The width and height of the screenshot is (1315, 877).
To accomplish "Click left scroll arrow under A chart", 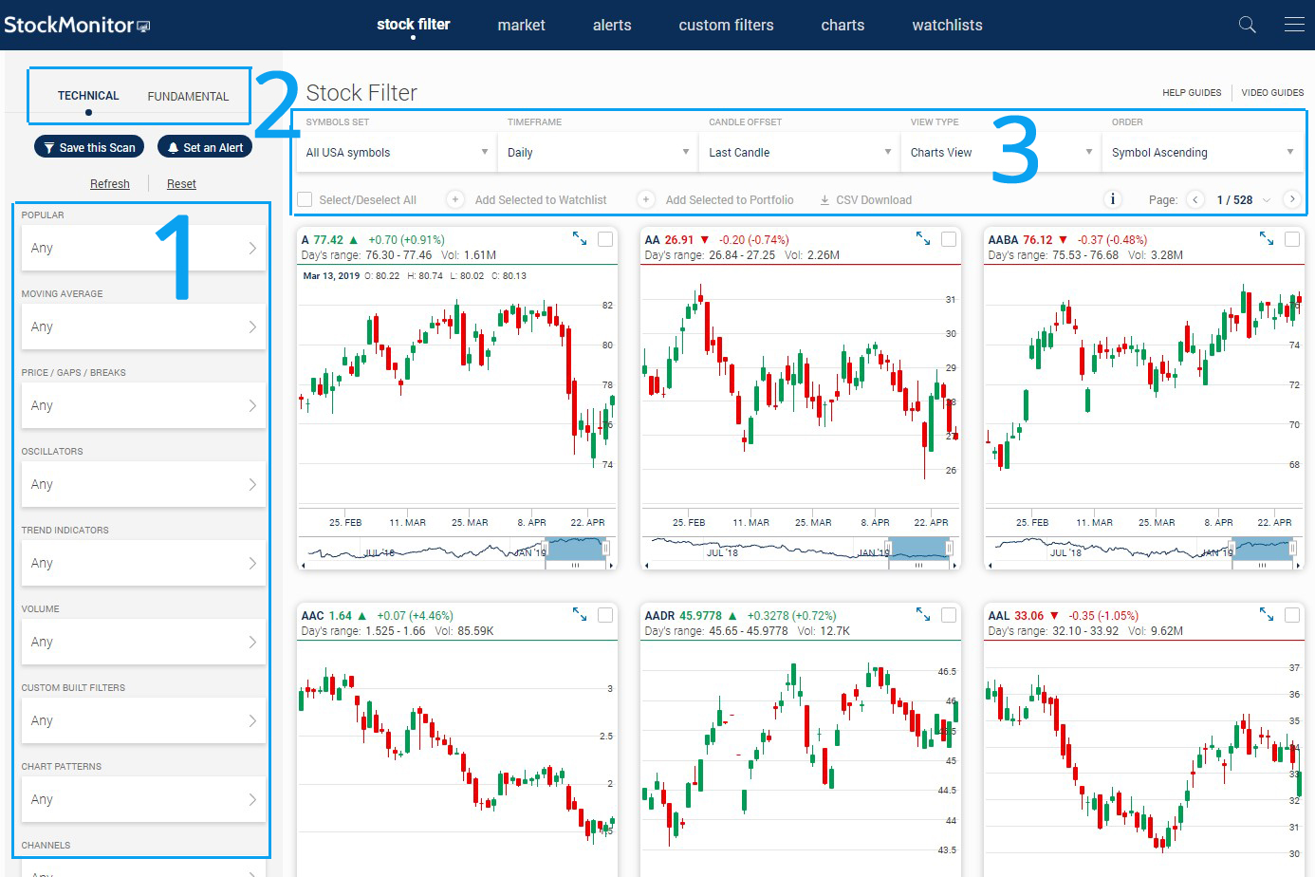I will pos(304,565).
